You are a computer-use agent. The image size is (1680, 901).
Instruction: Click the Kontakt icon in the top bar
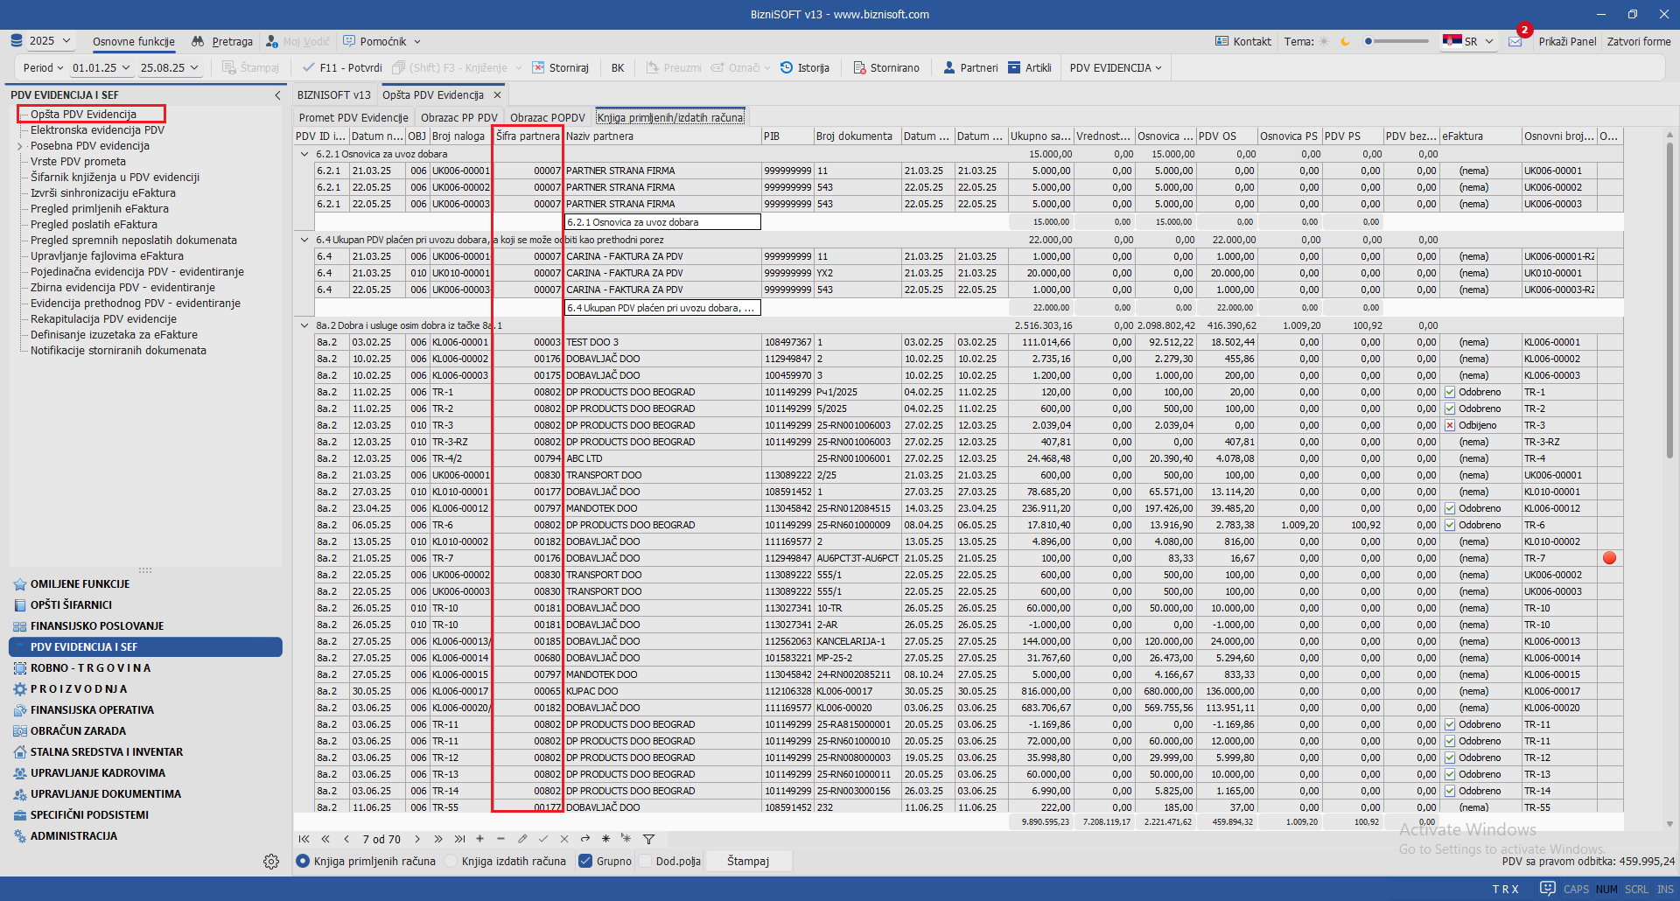pyautogui.click(x=1221, y=41)
